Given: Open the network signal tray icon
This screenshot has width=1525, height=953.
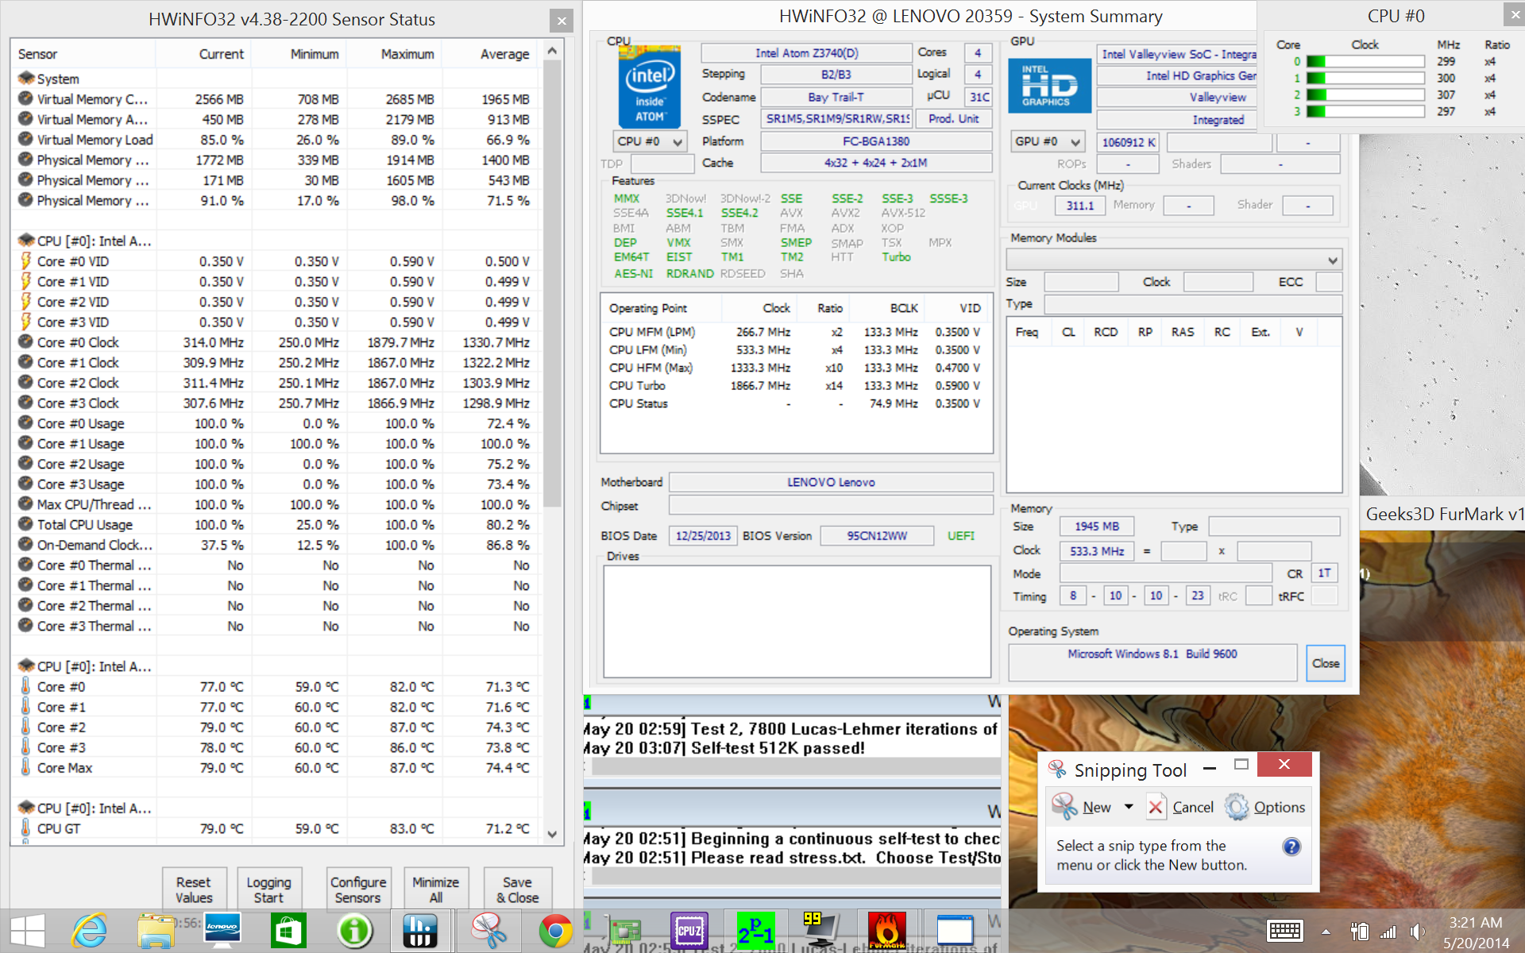Looking at the screenshot, I should pyautogui.click(x=1388, y=932).
